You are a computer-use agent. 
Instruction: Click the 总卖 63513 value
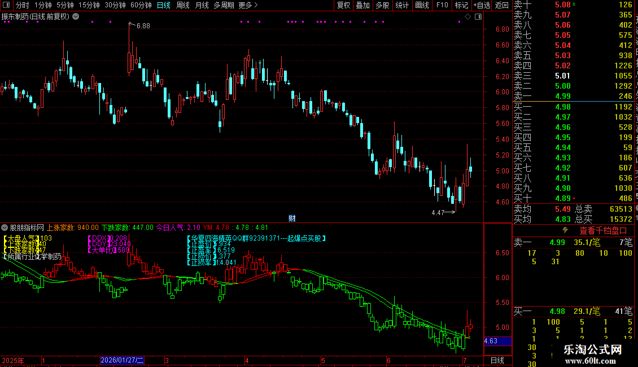(x=621, y=209)
